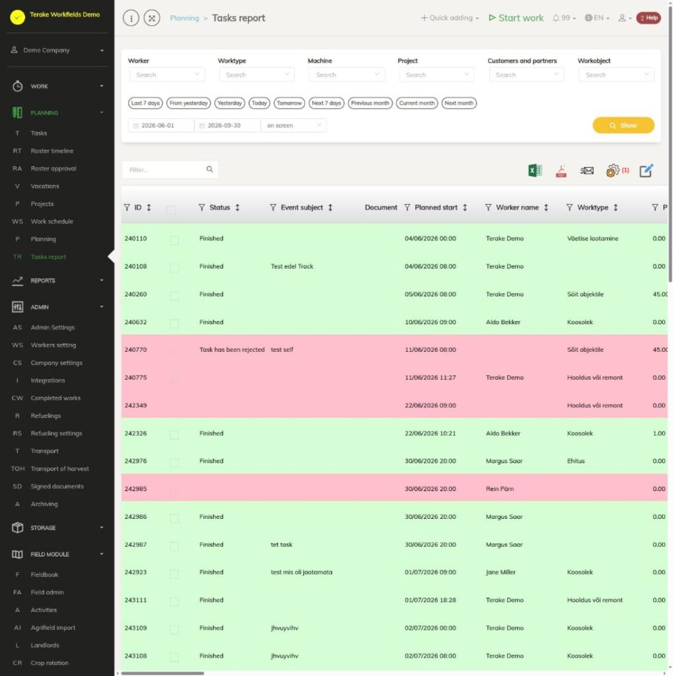Open the user account menu icon
673x676 pixels.
coord(625,18)
